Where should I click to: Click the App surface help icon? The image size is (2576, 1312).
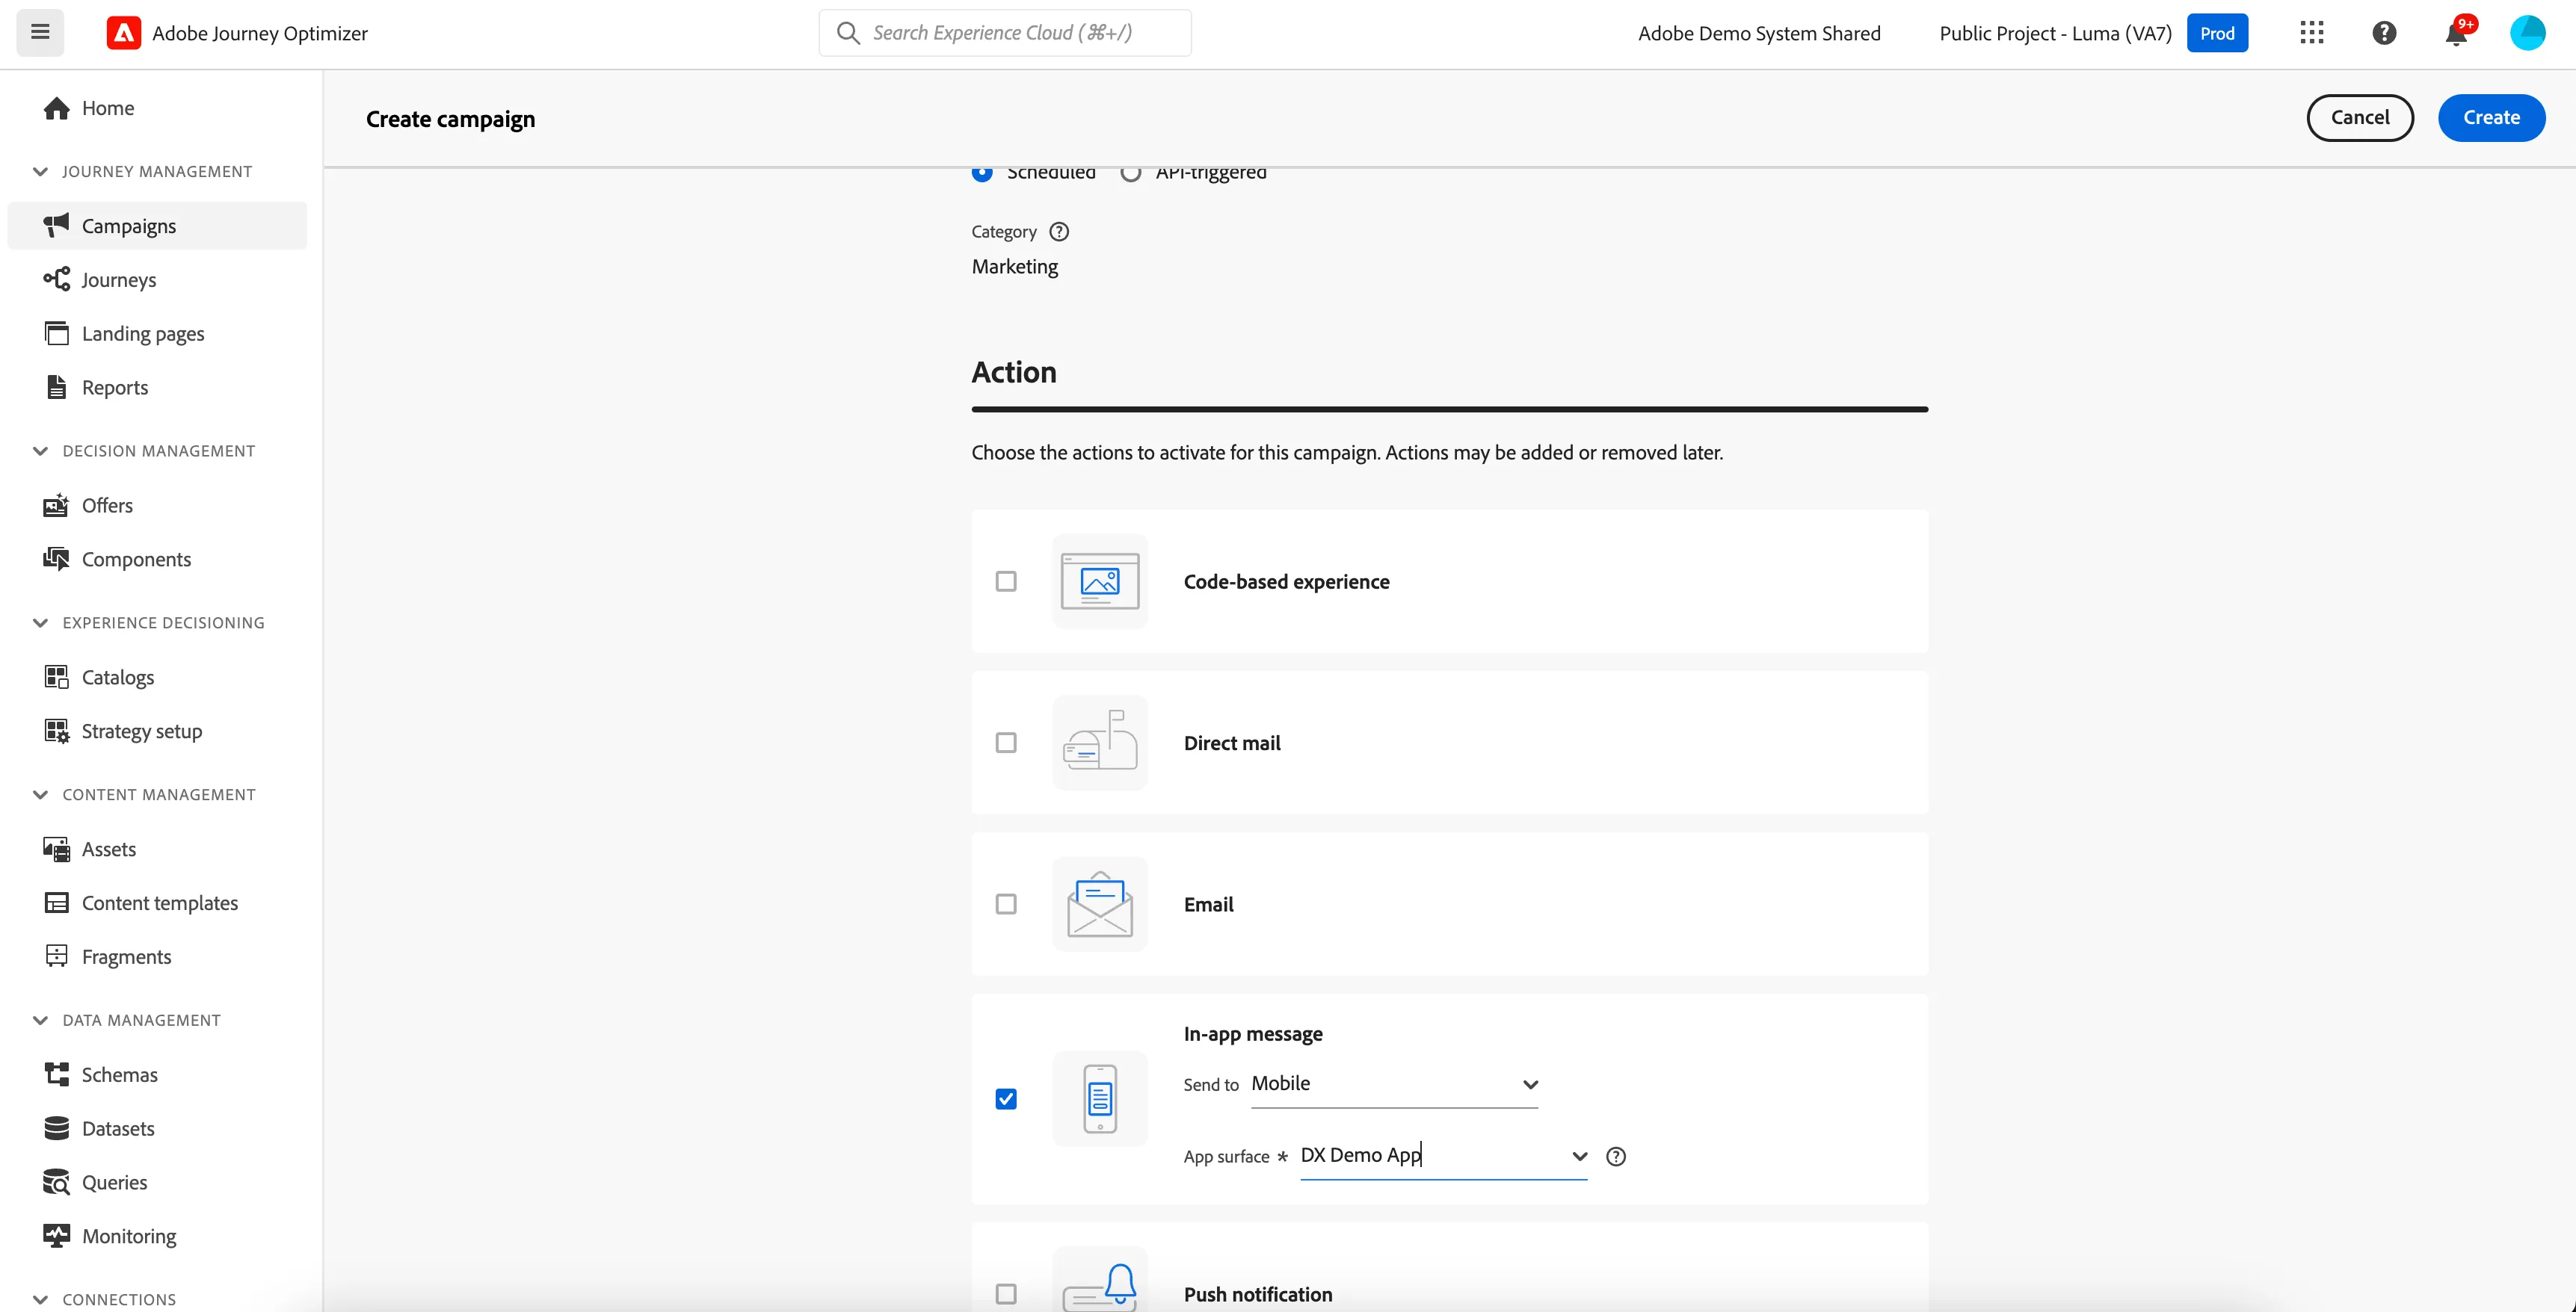pos(1616,1156)
